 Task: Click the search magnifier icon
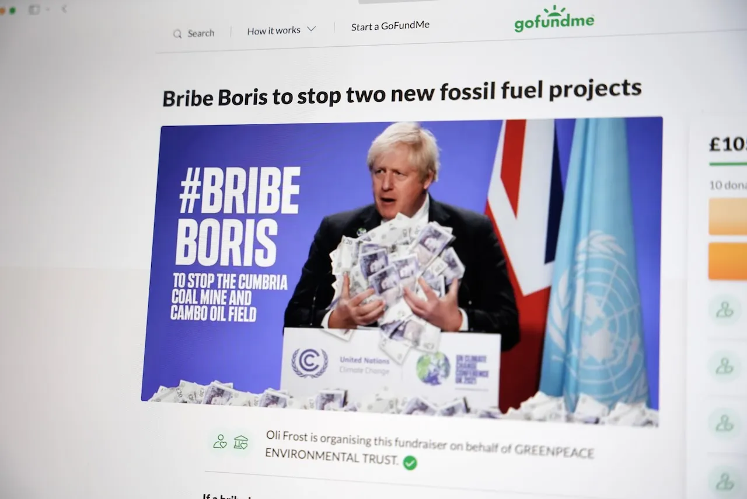click(177, 34)
